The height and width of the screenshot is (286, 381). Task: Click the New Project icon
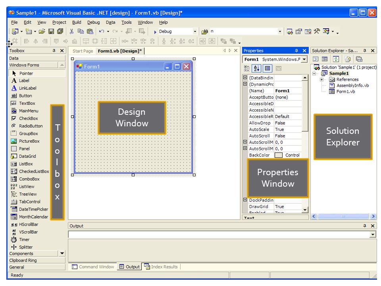tap(15, 31)
